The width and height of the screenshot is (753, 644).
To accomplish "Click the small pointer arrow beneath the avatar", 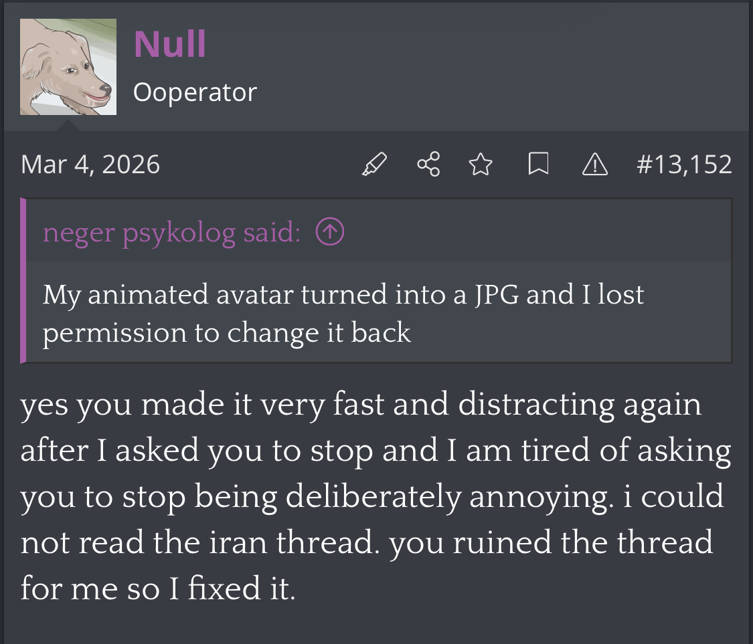I will click(68, 125).
